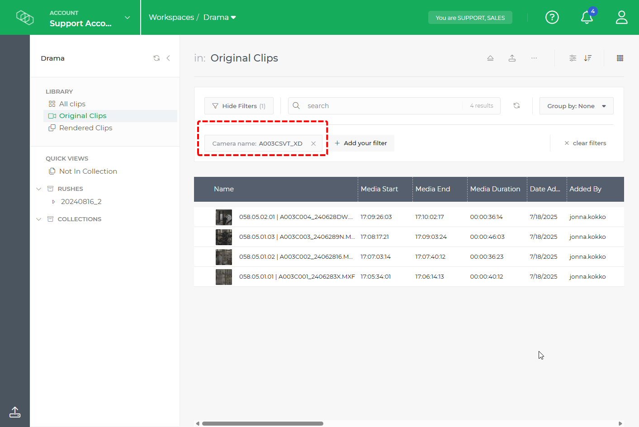Click the search magnifier icon
This screenshot has height=427, width=639.
pos(296,106)
